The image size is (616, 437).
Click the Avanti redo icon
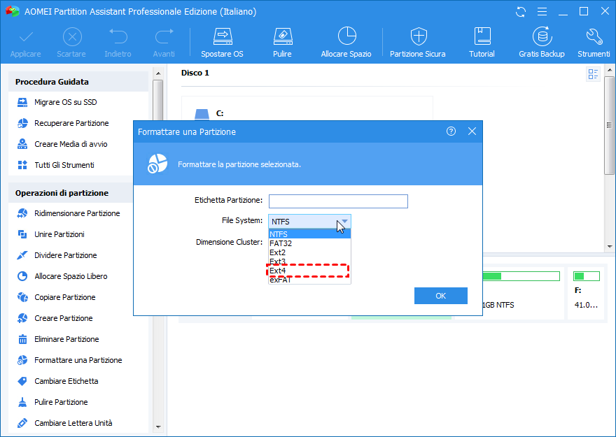click(164, 36)
